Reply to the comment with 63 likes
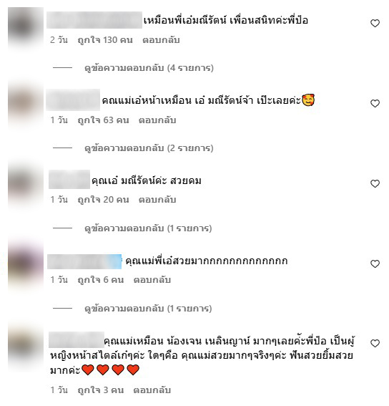Screen dimensions: 389x406 click(157, 120)
